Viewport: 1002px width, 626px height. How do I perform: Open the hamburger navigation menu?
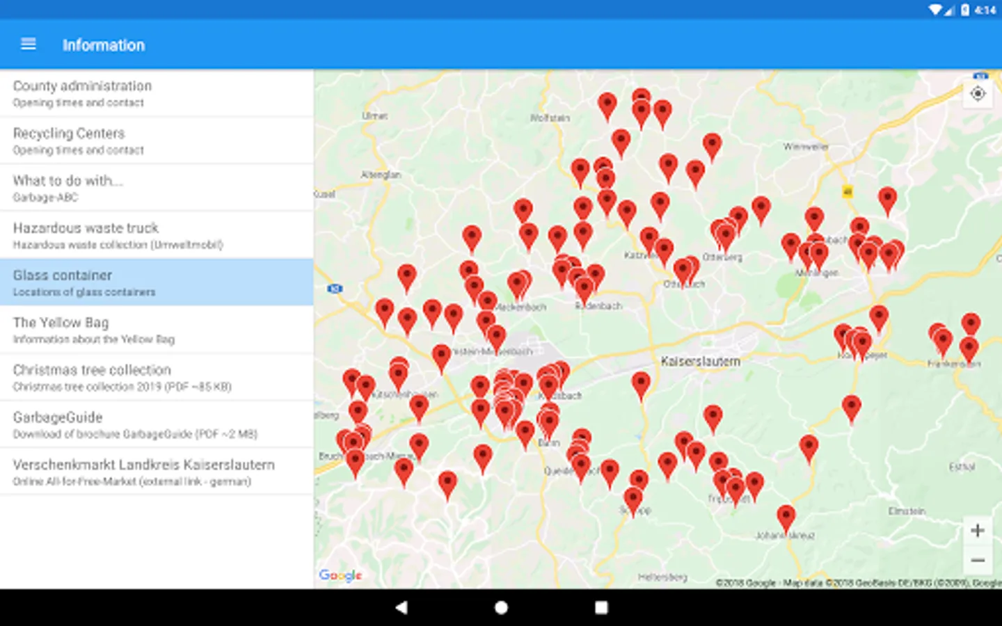click(29, 45)
